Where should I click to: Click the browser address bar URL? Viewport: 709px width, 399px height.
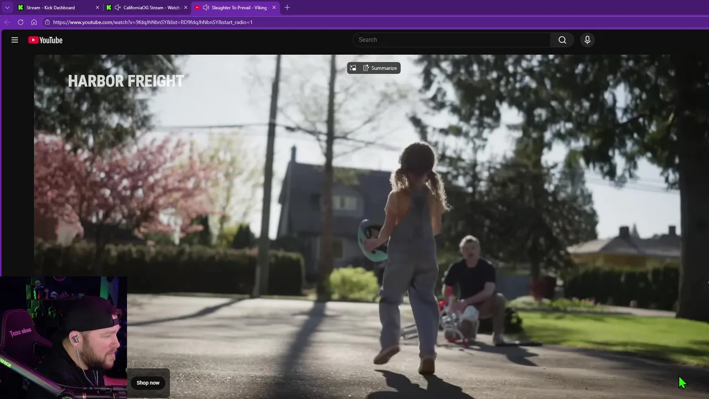pos(153,22)
